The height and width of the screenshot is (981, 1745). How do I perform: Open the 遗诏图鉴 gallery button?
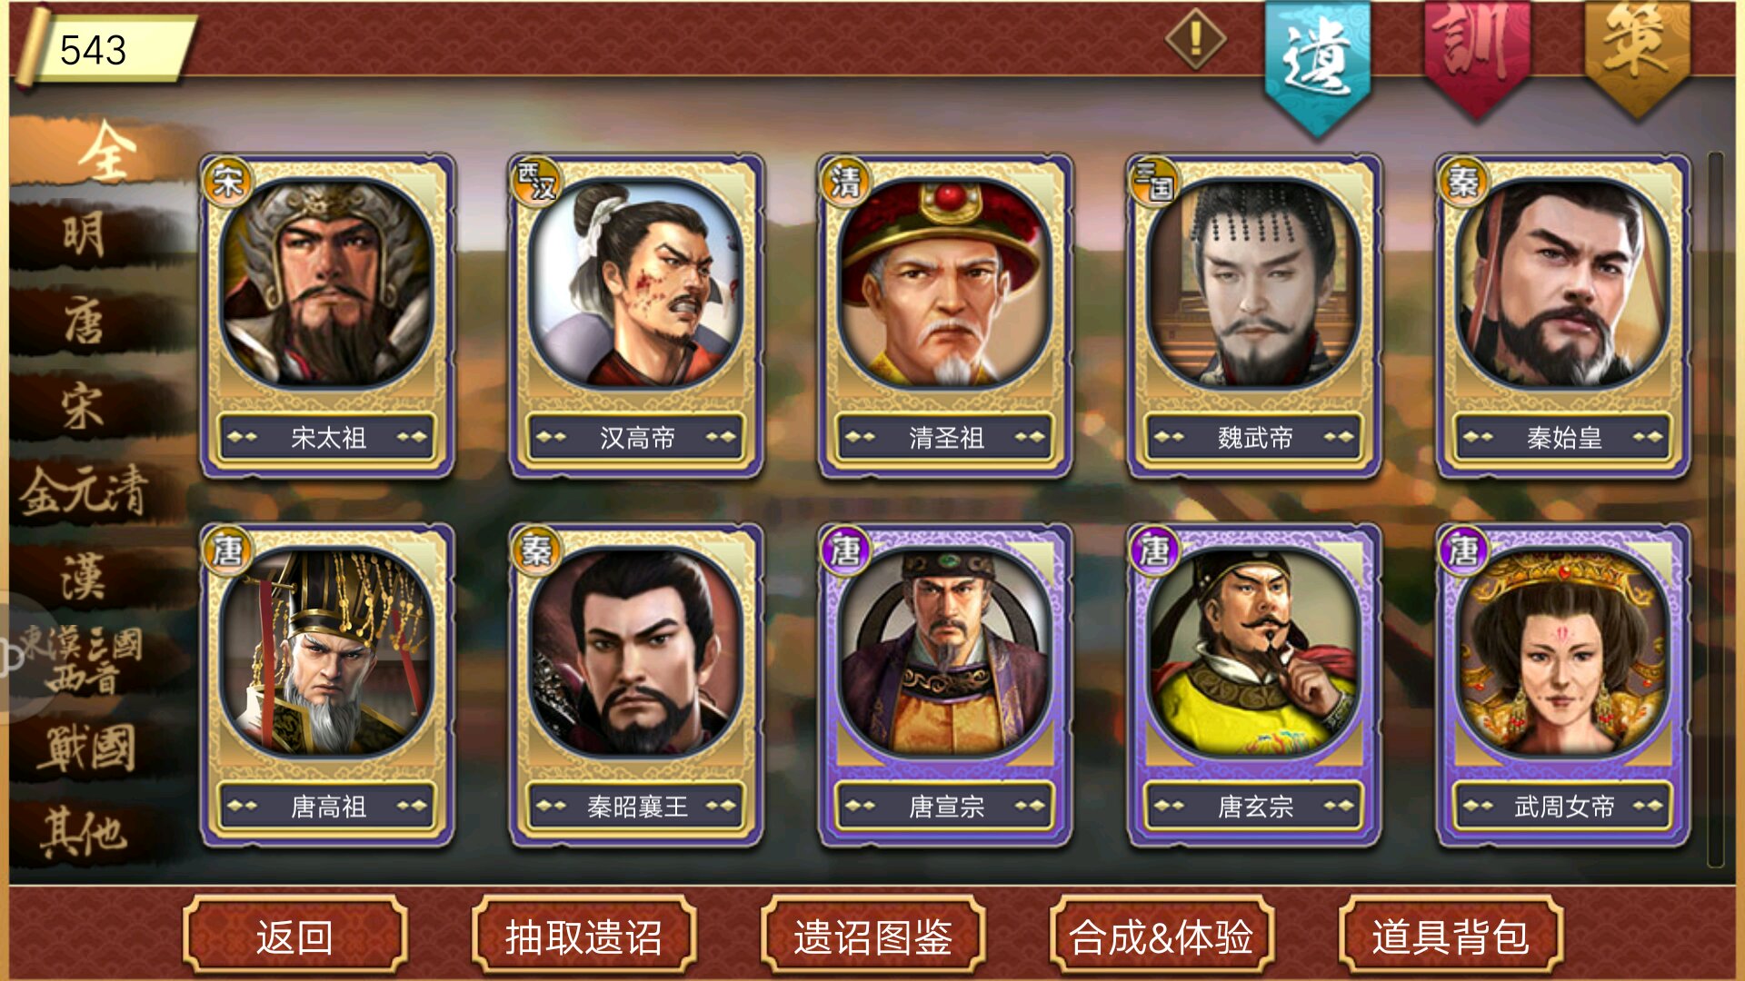point(872,936)
